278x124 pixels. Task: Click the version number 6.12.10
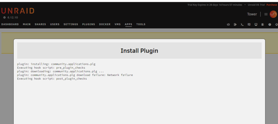click(x=13, y=17)
